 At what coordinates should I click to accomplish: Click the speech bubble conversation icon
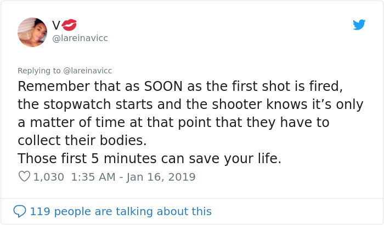(20, 211)
